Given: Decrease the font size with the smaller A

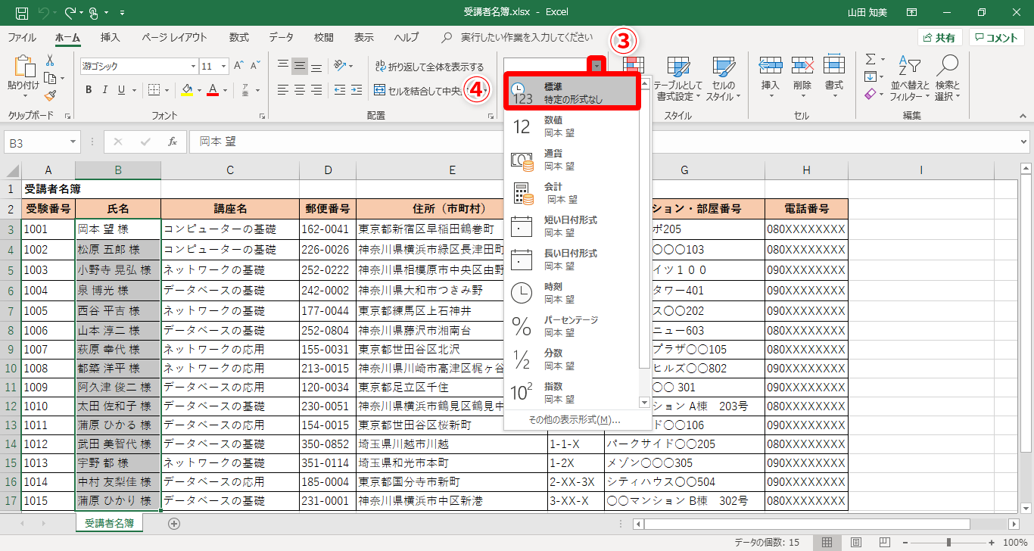Looking at the screenshot, I should click(255, 66).
